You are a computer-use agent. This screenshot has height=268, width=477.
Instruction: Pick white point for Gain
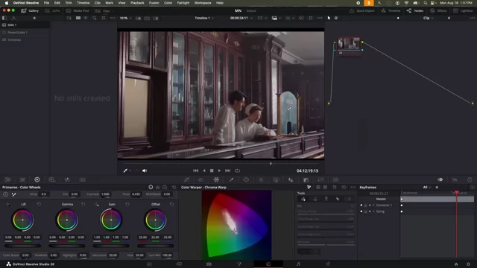click(x=96, y=204)
